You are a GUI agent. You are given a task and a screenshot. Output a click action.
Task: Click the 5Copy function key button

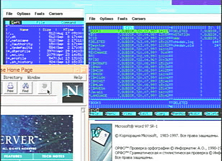pyautogui.click(x=162, y=114)
